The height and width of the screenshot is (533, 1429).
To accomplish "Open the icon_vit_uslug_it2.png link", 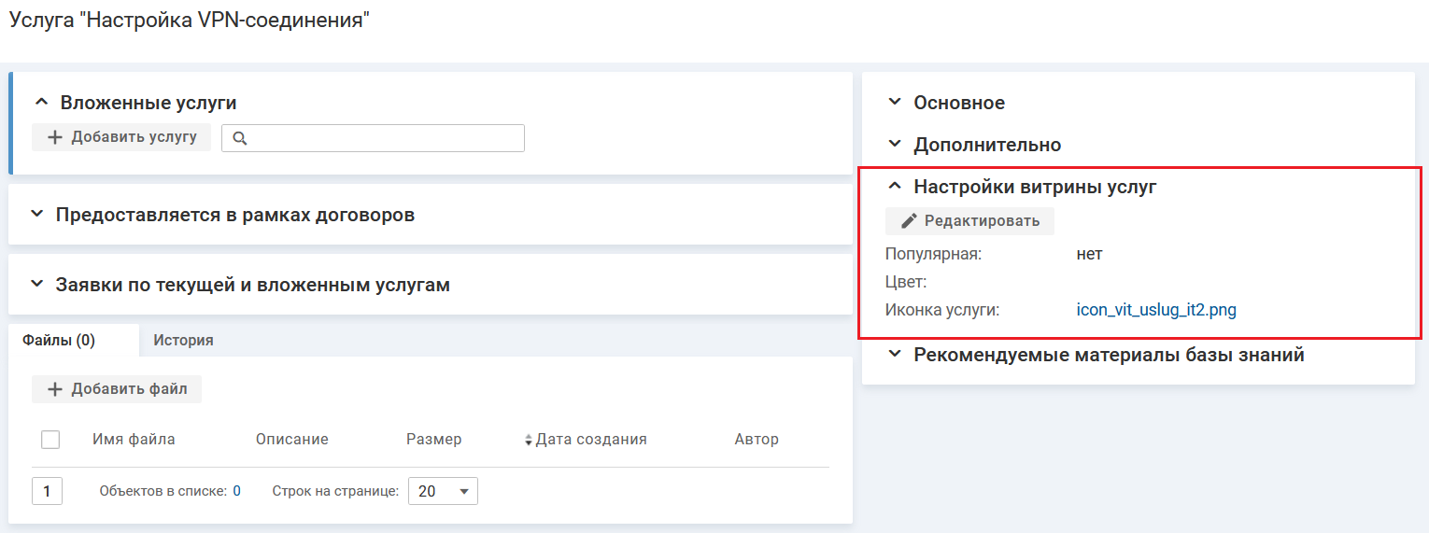I will click(1156, 310).
